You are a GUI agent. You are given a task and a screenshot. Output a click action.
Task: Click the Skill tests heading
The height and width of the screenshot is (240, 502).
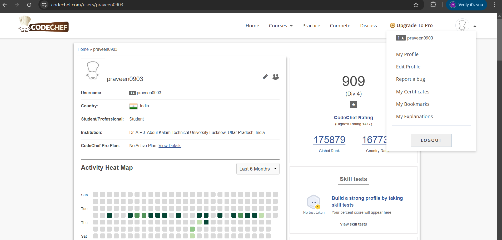[x=353, y=179]
